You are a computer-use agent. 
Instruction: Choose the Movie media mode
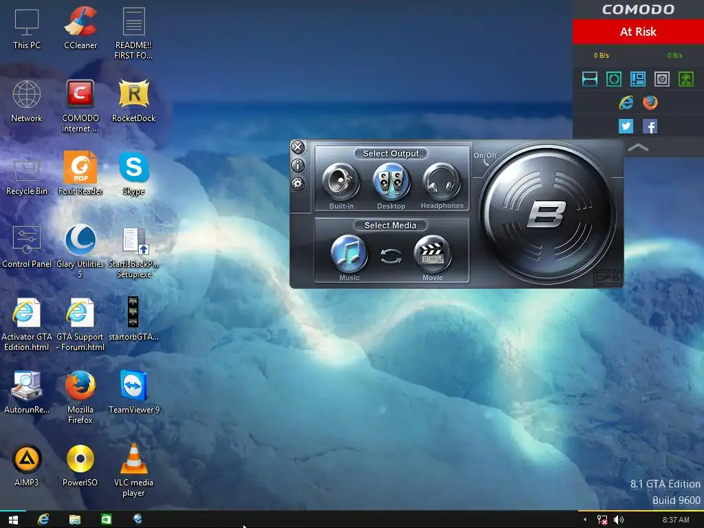tap(432, 254)
